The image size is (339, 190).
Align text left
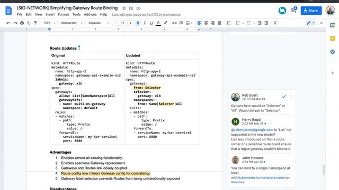199,23
